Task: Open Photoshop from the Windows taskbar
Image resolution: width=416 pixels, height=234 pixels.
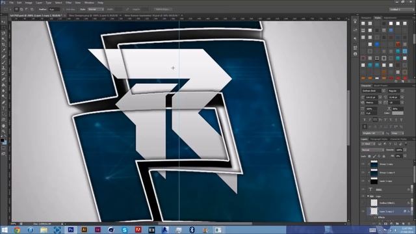Action: pos(71,229)
